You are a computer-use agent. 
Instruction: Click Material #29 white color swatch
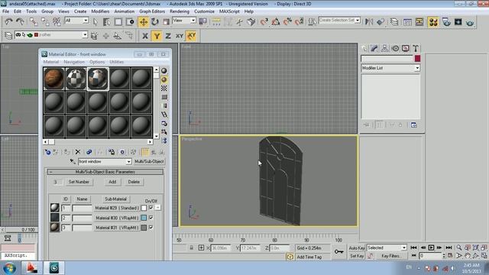144,208
